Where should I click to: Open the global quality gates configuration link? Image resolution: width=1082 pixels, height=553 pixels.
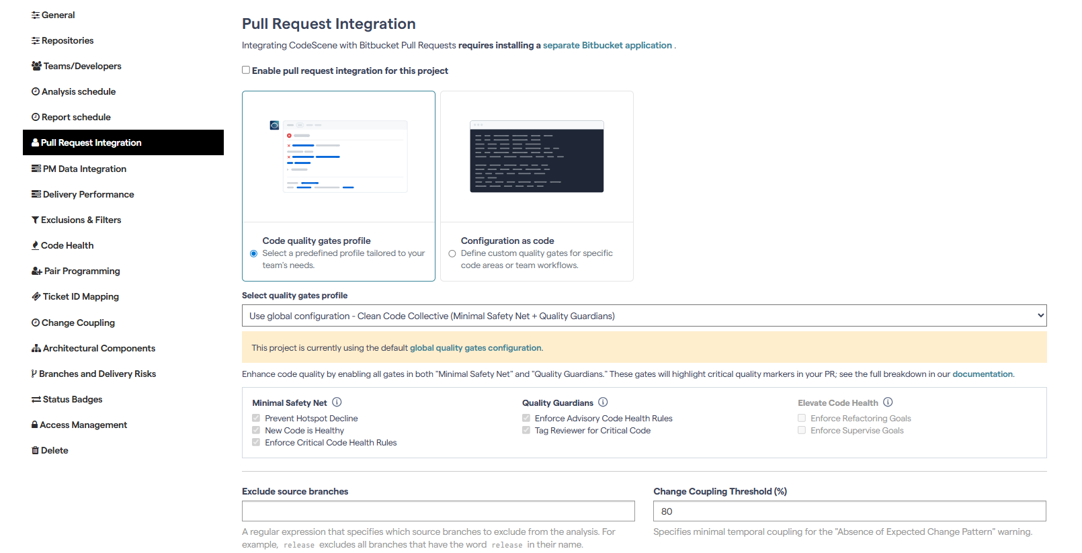(475, 348)
